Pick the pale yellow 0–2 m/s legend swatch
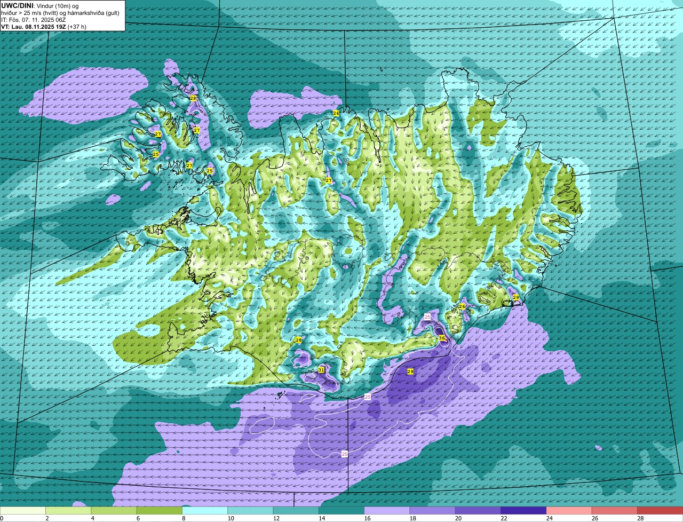 click(23, 510)
